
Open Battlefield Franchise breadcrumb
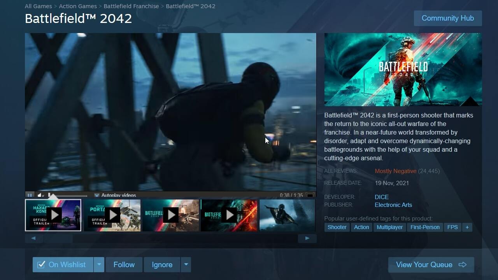131,6
